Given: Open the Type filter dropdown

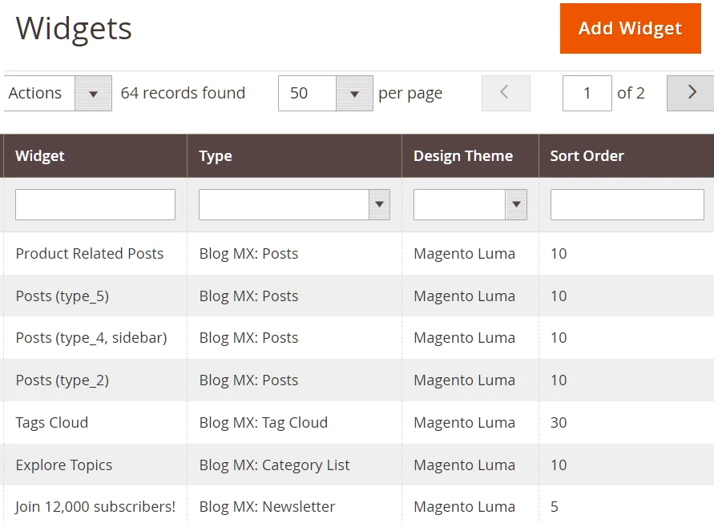Looking at the screenshot, I should click(294, 205).
